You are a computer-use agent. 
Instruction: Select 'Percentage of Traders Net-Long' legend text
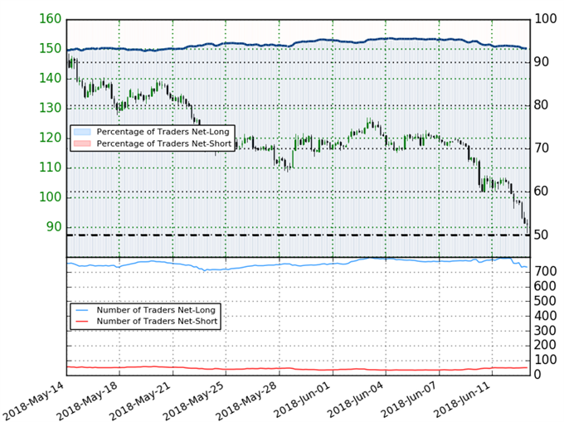tap(163, 132)
